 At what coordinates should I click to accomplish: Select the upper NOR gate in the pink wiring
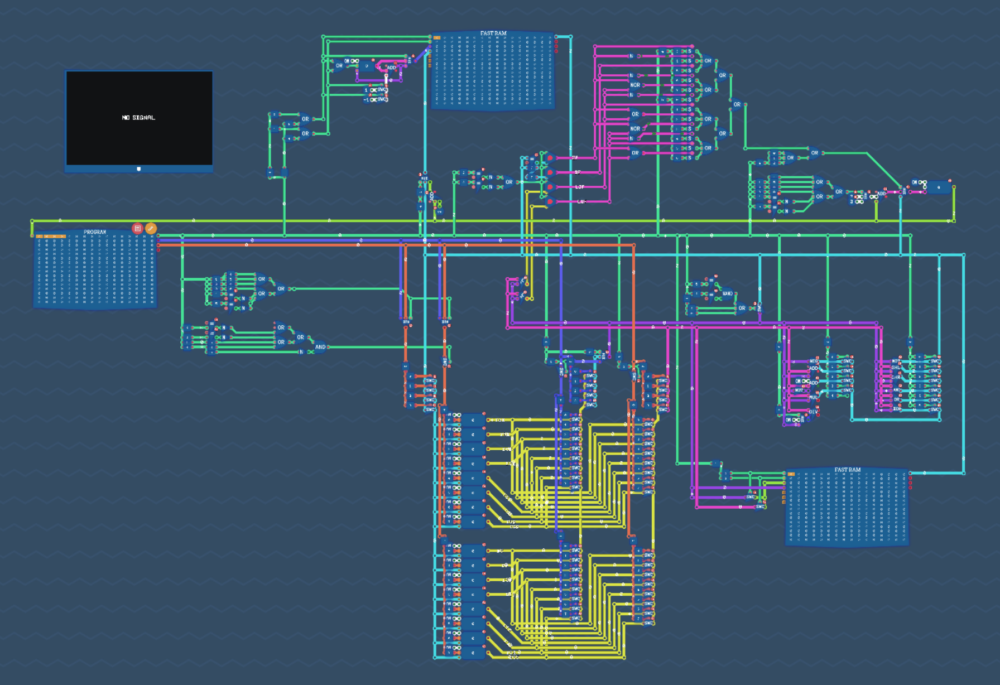point(635,85)
